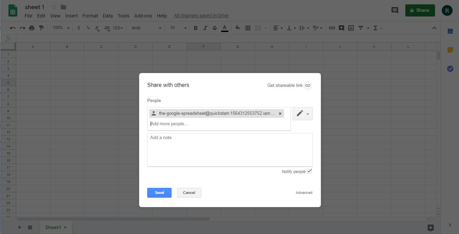This screenshot has height=234, width=459.
Task: Open text wrapping dropdown
Action: tap(304, 28)
